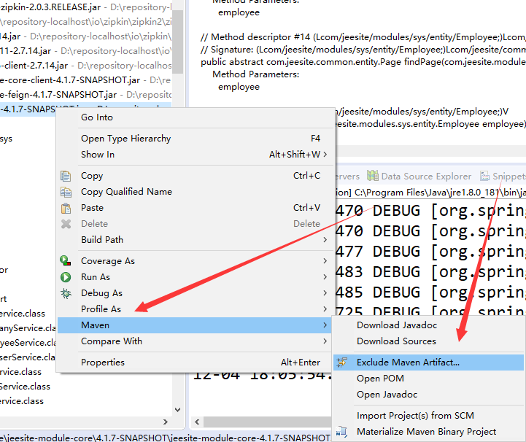This screenshot has width=526, height=442.
Task: Select Exclude Maven Artifact...
Action: coord(428,362)
